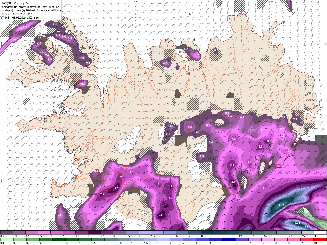Select the lavender snow legend swatch at 4
This screenshot has height=245, width=327.
(x=144, y=232)
